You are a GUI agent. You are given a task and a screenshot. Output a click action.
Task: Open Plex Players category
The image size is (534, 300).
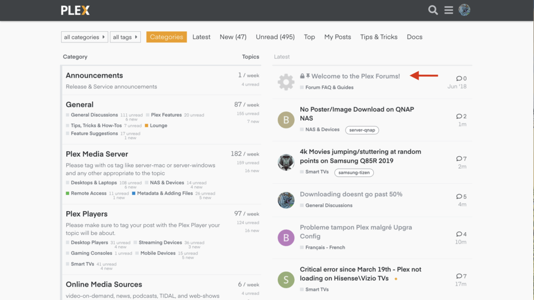tap(87, 214)
